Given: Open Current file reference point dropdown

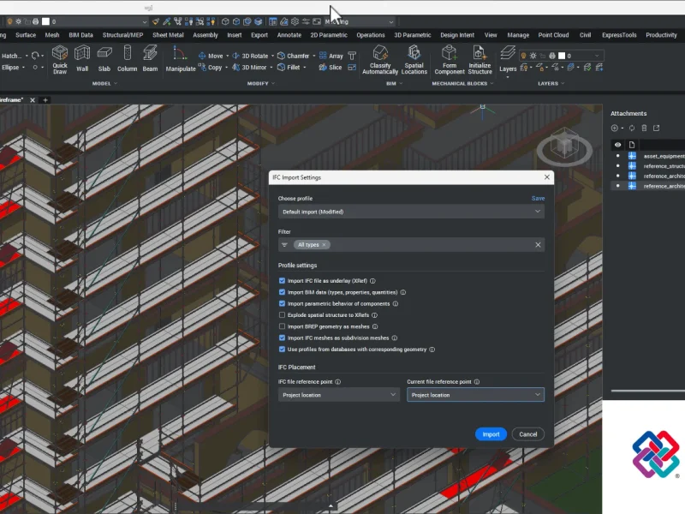Looking at the screenshot, I should (x=475, y=395).
